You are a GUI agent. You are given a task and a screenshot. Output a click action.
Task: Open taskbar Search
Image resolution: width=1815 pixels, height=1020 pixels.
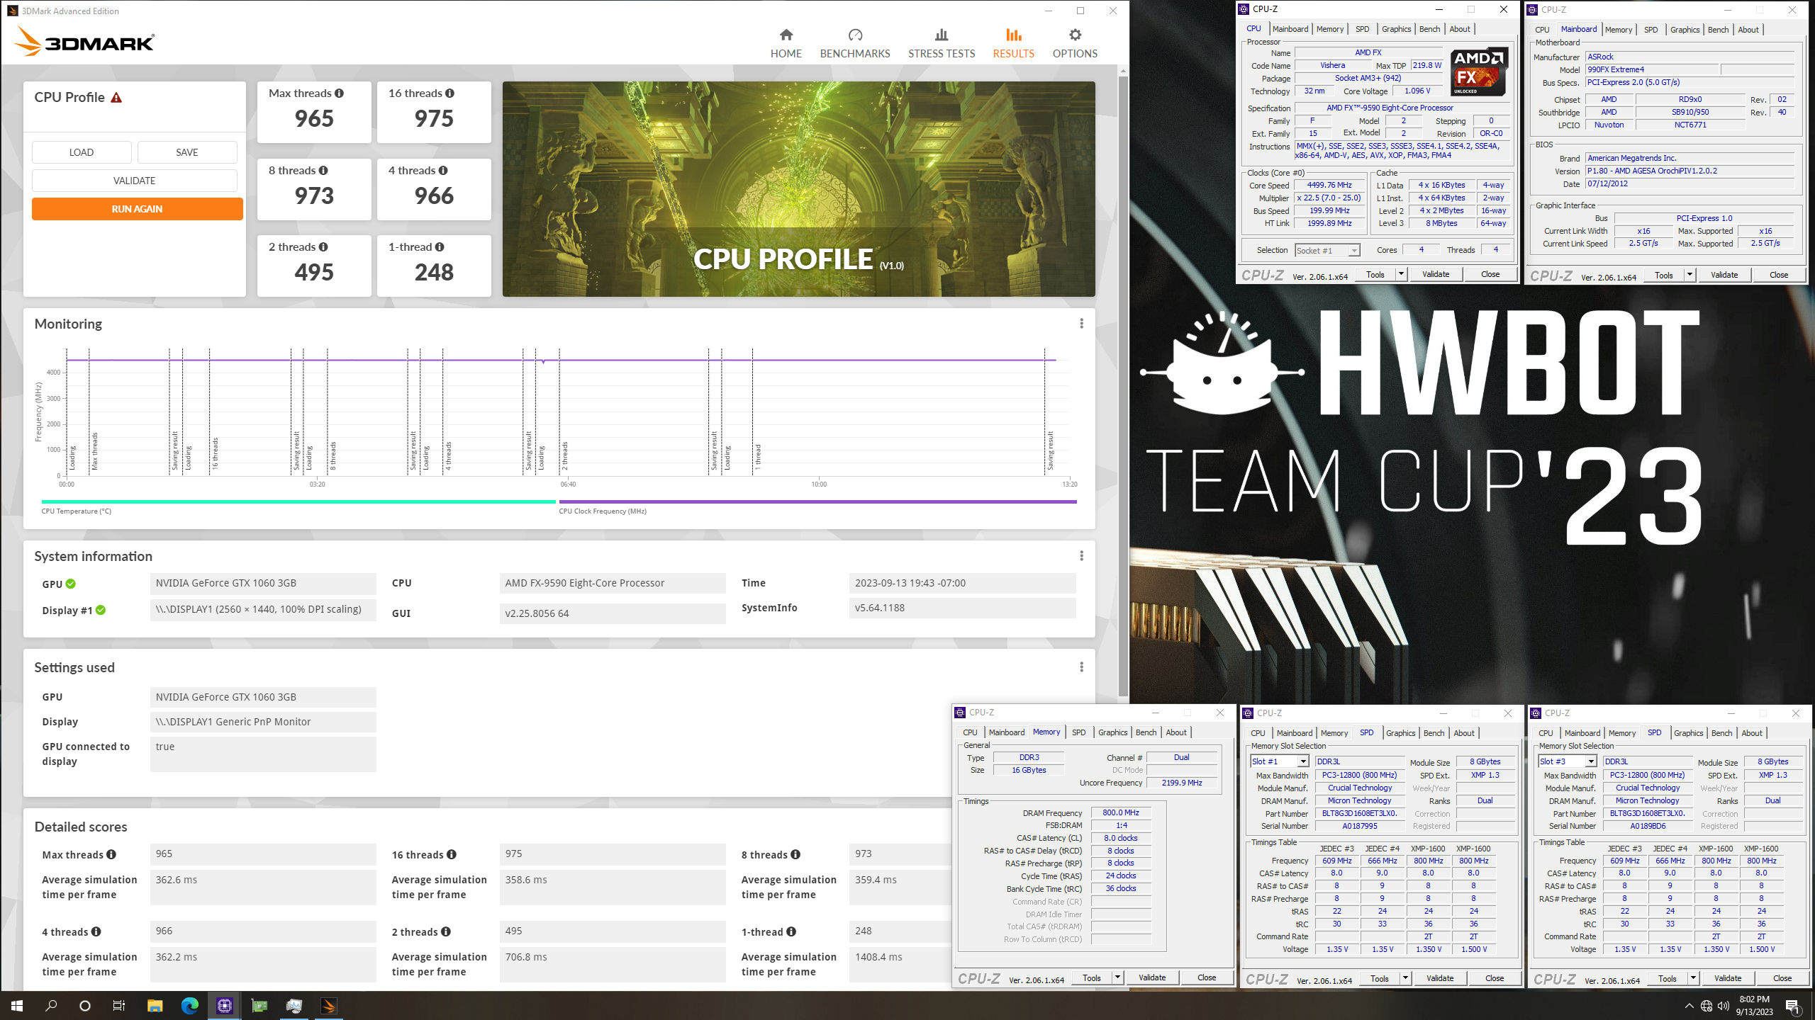click(51, 1006)
